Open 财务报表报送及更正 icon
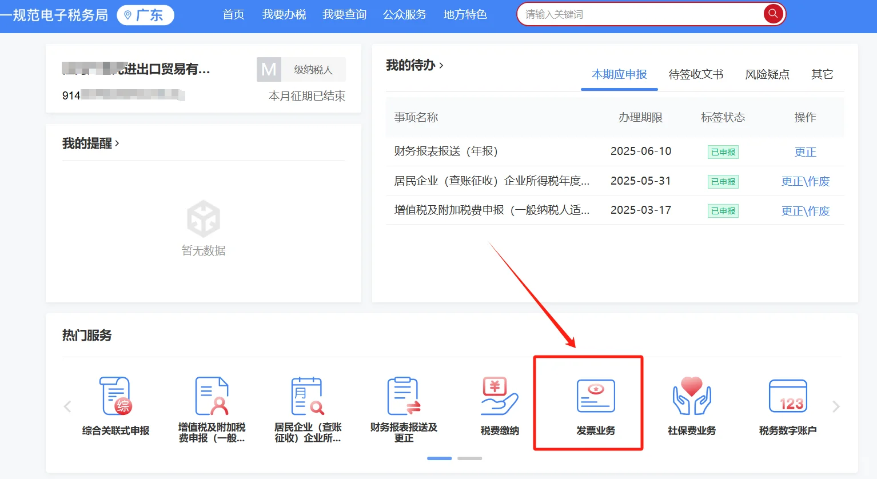The width and height of the screenshot is (877, 479). point(404,396)
